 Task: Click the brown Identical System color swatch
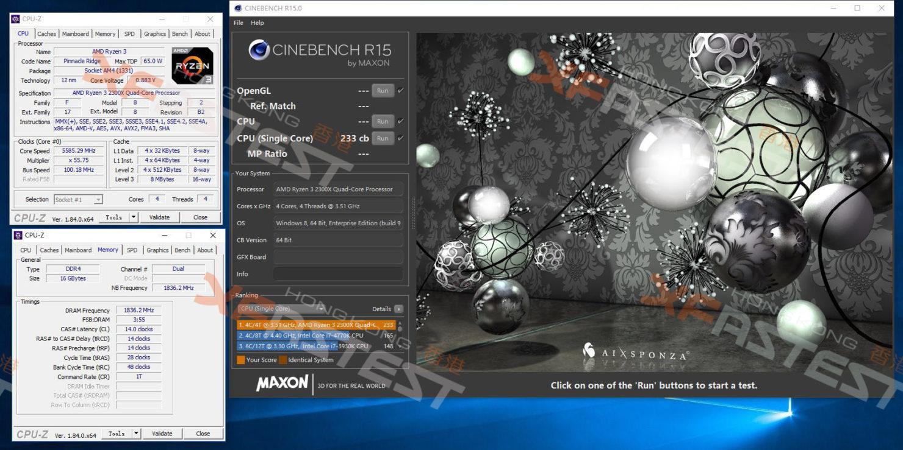point(283,360)
